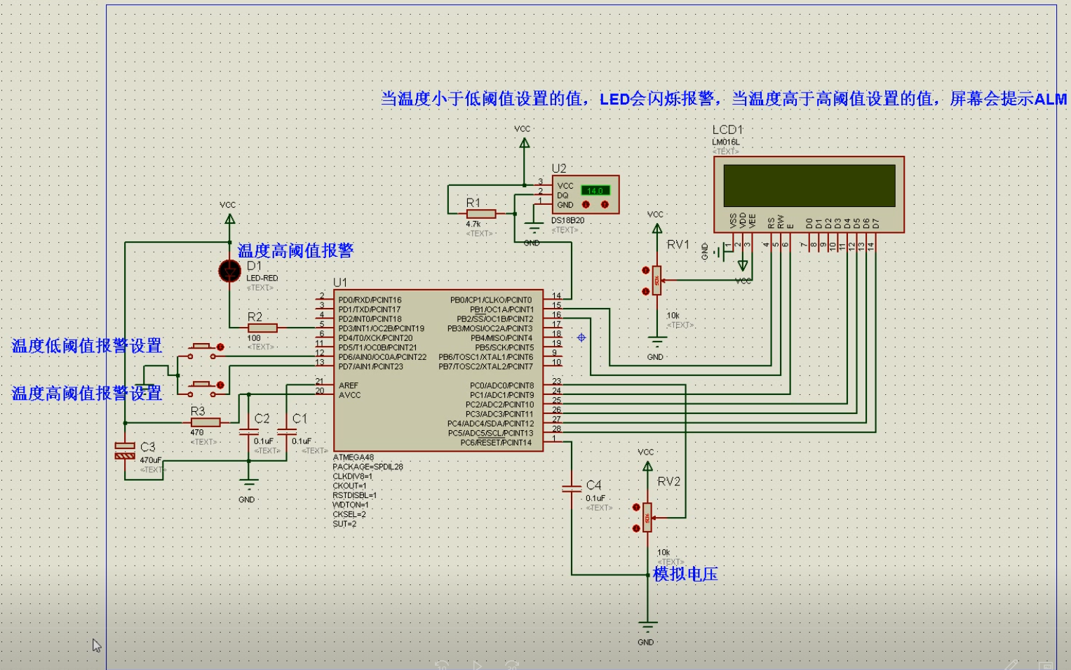
Task: Select capacitor C4 symbol
Action: pyautogui.click(x=572, y=488)
